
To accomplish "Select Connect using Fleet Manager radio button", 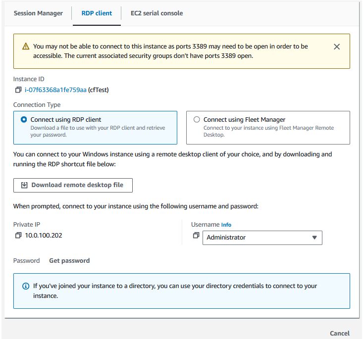I will (197, 119).
